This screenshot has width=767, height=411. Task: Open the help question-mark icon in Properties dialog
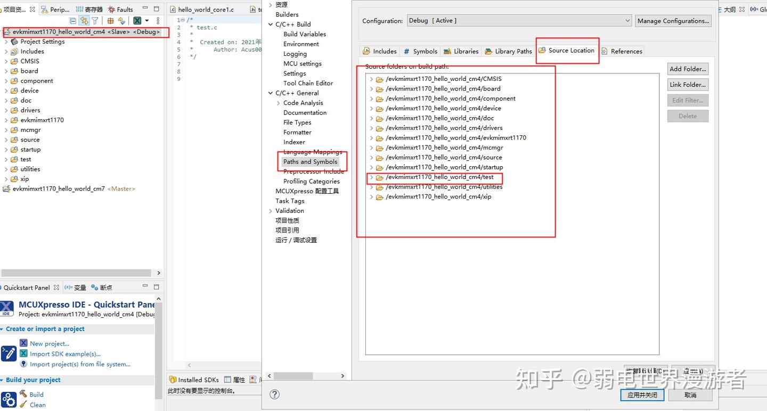click(274, 394)
